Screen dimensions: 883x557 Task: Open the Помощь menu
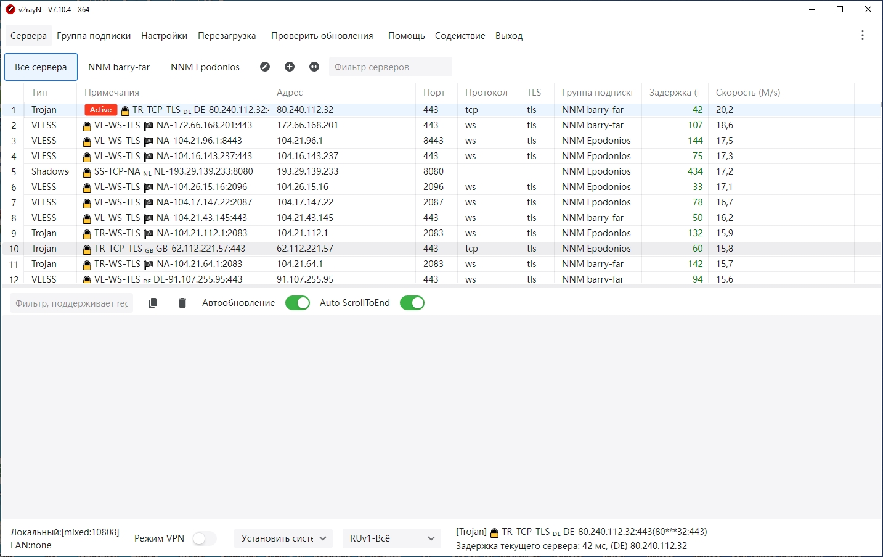tap(407, 36)
